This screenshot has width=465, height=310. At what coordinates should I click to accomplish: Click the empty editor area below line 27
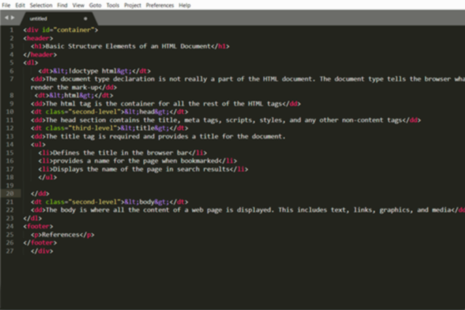coord(232,280)
